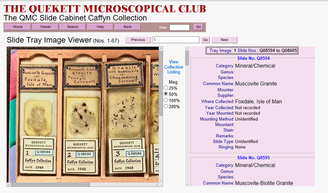328x193 pixels.
Task: Load the Next tray image
Action: (x=224, y=40)
